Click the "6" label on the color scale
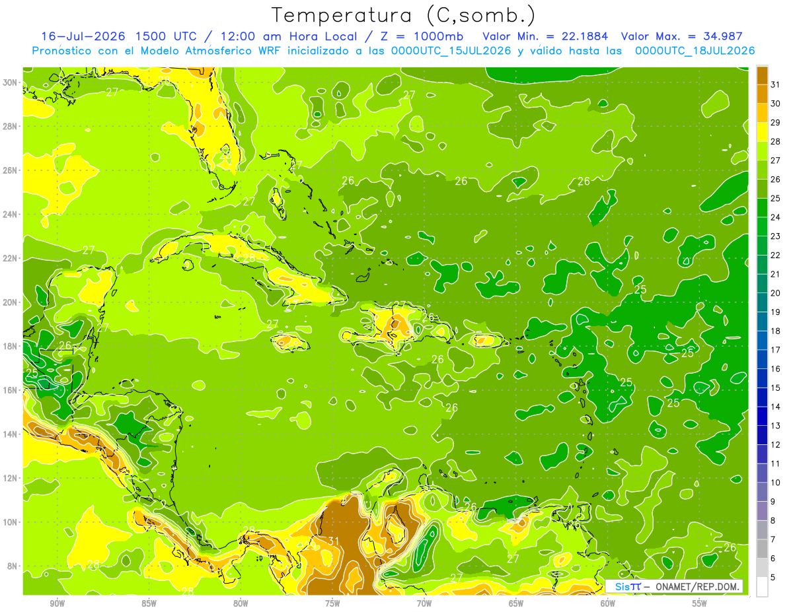The image size is (793, 612). click(773, 559)
